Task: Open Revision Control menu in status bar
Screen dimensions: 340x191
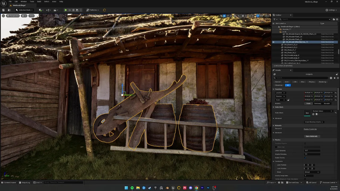Action: pos(329,183)
